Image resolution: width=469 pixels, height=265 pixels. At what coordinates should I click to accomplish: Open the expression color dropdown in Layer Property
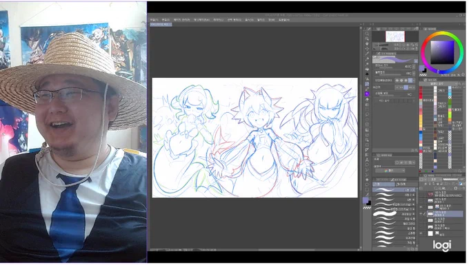coord(390,171)
